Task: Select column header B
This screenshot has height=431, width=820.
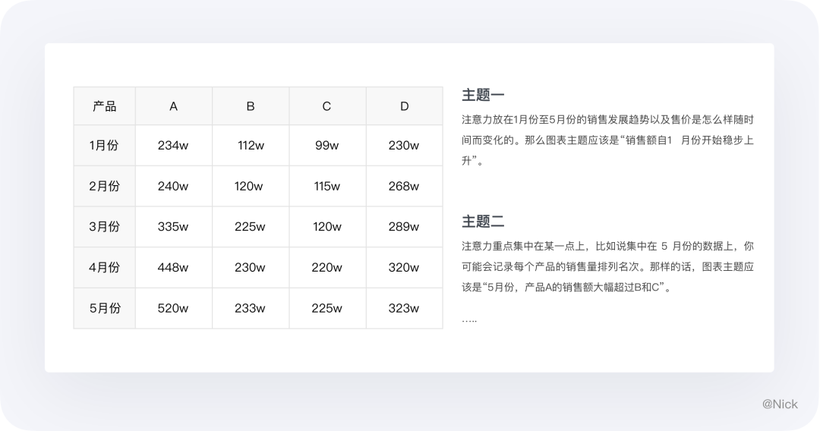Action: 251,106
